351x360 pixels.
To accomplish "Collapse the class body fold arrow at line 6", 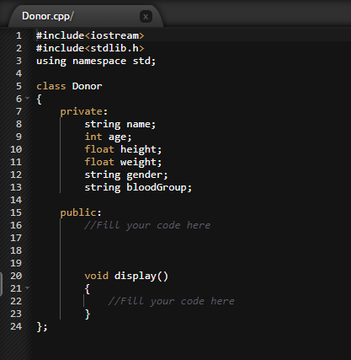I will coord(27,99).
